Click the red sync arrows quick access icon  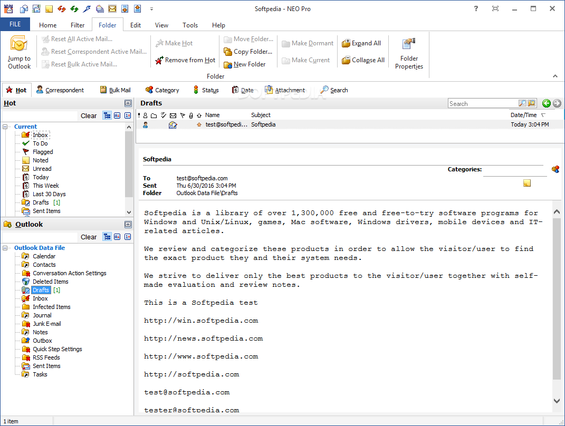62,8
